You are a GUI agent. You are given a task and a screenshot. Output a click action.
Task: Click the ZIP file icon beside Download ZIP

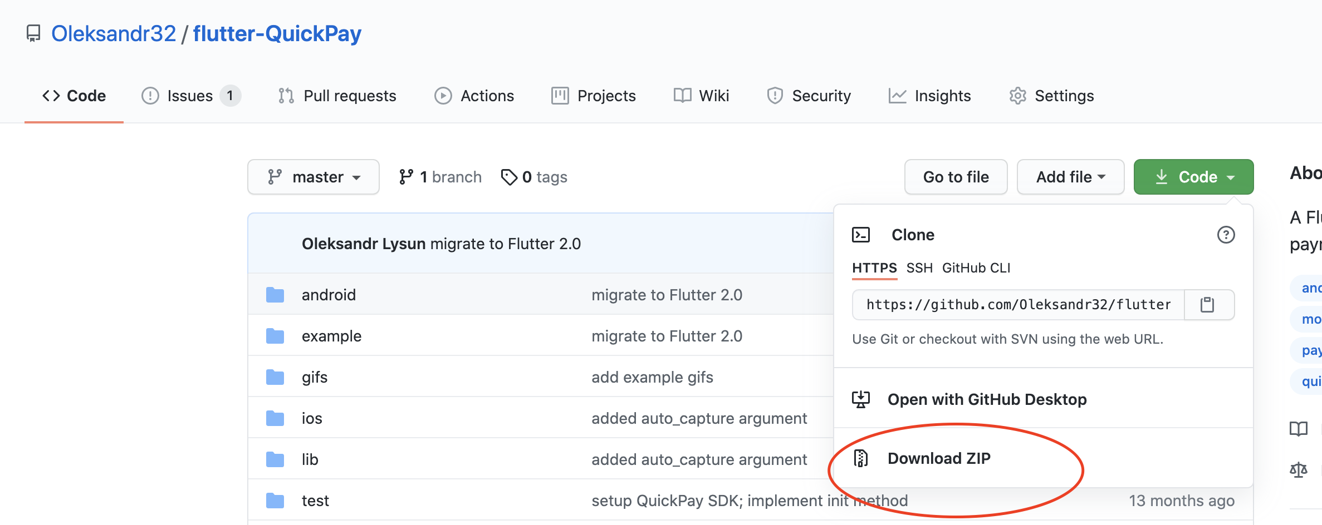(x=861, y=458)
